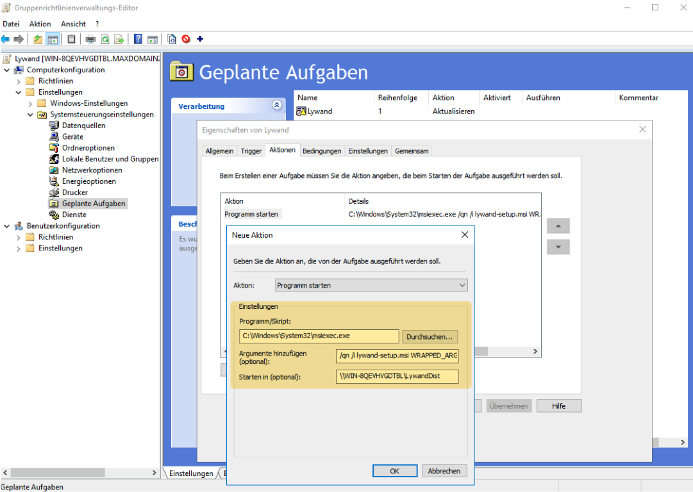
Task: Click the Programm/Skript path field
Action: pyautogui.click(x=319, y=336)
